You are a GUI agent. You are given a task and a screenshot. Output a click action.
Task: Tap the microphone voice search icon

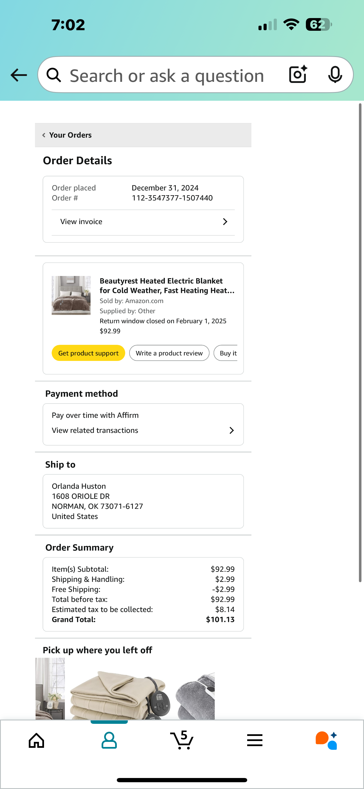click(335, 74)
